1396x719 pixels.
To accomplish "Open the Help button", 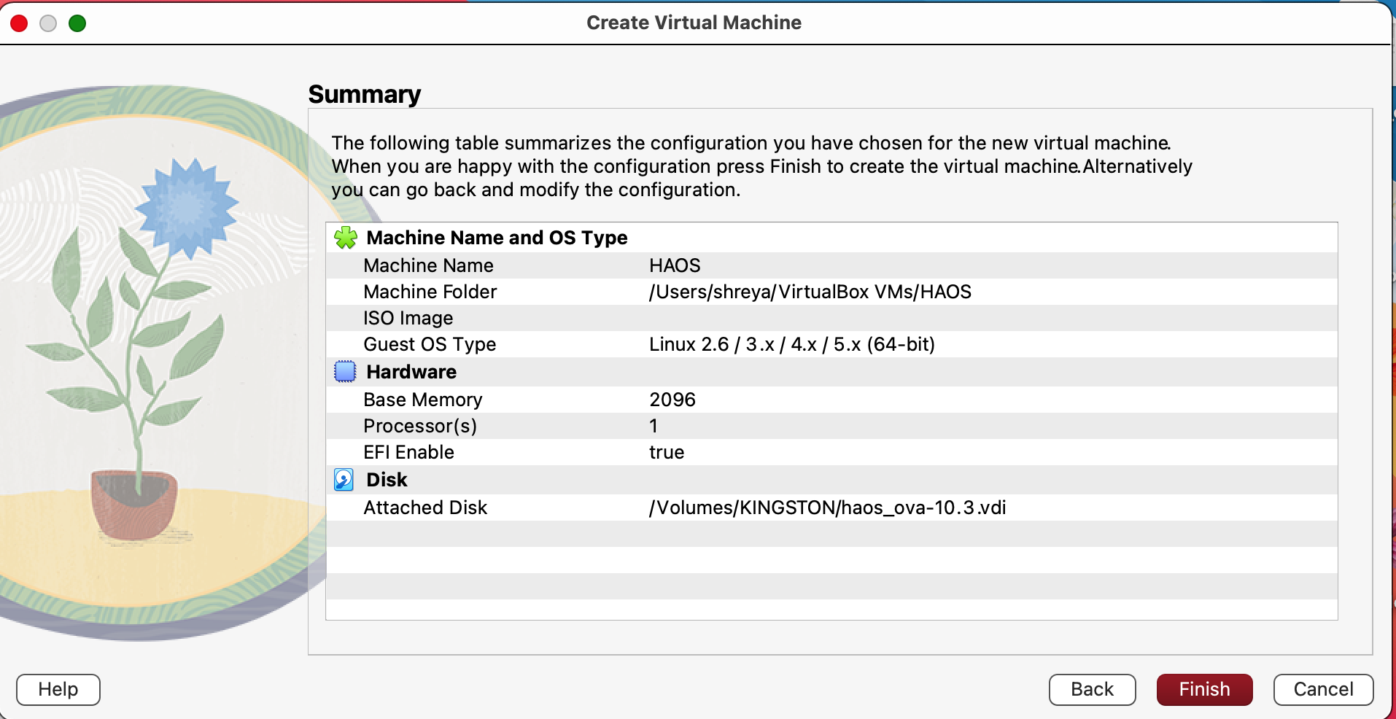I will point(58,689).
